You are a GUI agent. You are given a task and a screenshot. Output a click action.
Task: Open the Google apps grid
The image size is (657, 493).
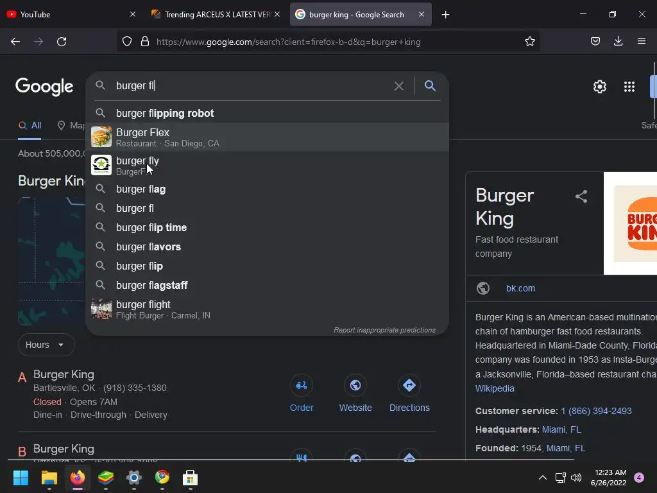coord(629,87)
